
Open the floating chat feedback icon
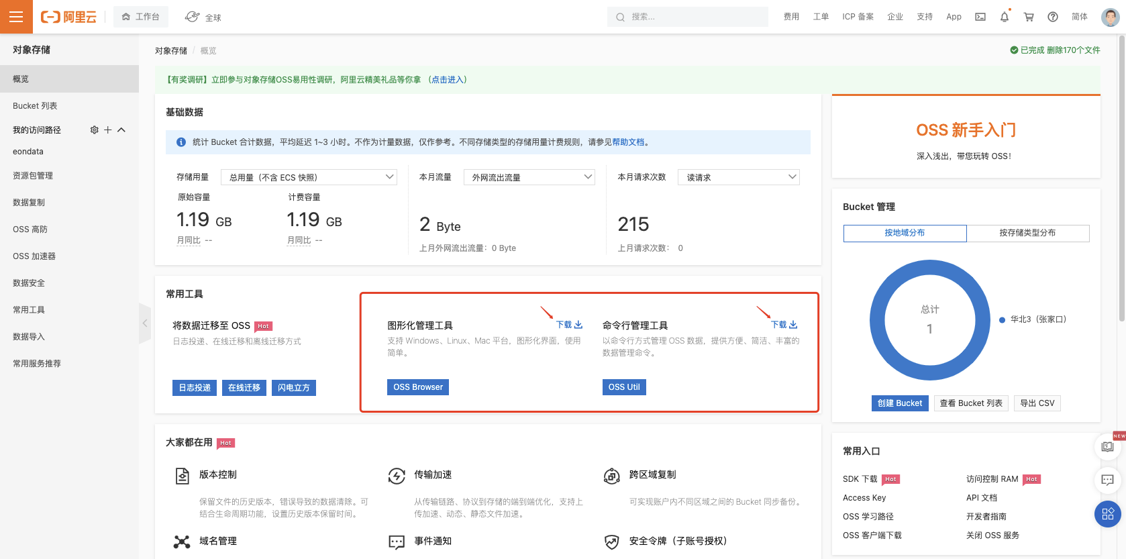tap(1108, 480)
